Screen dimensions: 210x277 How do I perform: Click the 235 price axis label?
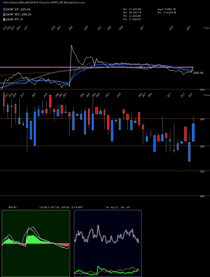[202, 120]
